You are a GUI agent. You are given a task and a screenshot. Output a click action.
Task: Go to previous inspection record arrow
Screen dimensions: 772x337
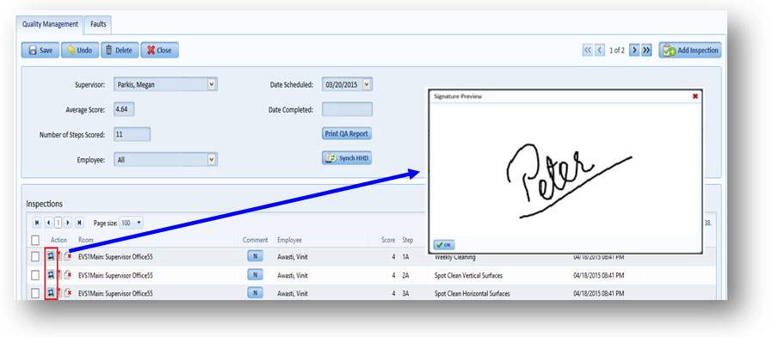point(600,50)
